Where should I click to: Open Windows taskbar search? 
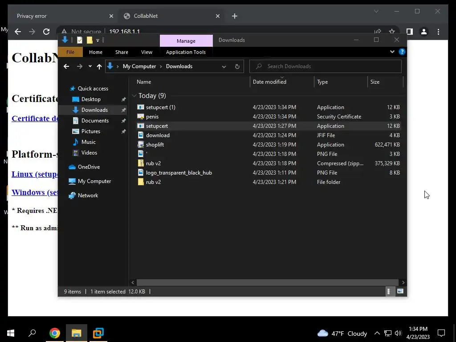coord(32,333)
